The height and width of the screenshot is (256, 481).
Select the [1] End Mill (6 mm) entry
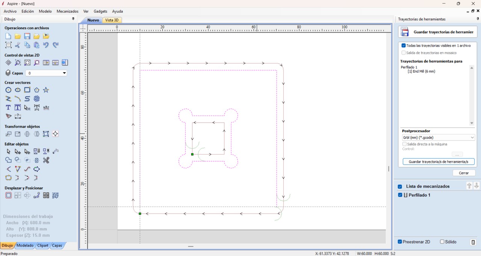point(421,71)
